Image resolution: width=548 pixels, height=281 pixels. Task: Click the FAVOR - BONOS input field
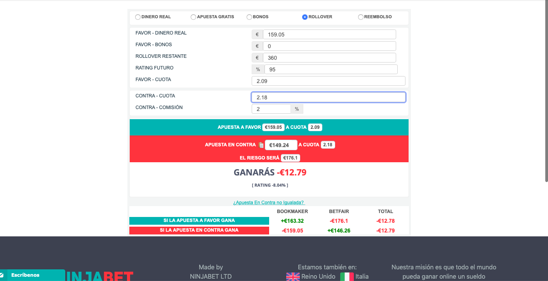click(329, 46)
